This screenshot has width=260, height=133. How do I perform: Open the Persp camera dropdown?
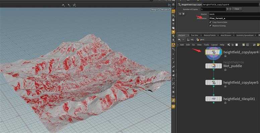[x=154, y=10]
